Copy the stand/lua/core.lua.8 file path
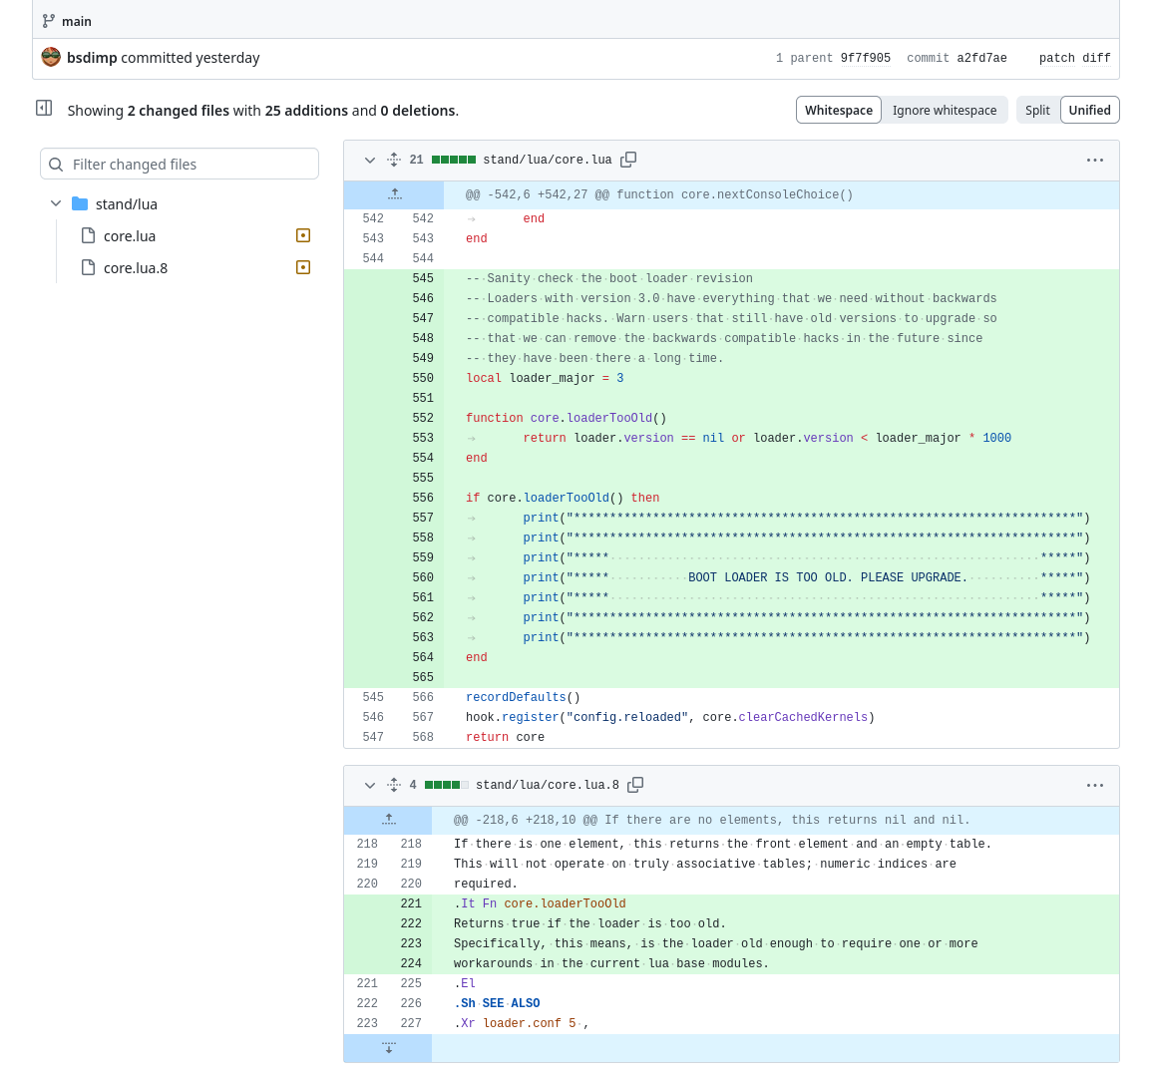 [x=635, y=785]
